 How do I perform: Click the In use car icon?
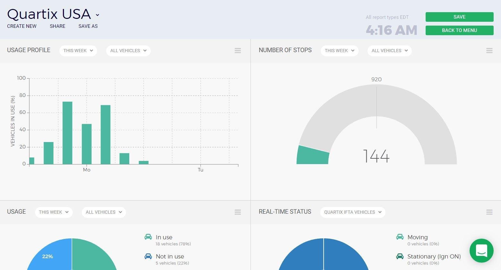point(148,237)
